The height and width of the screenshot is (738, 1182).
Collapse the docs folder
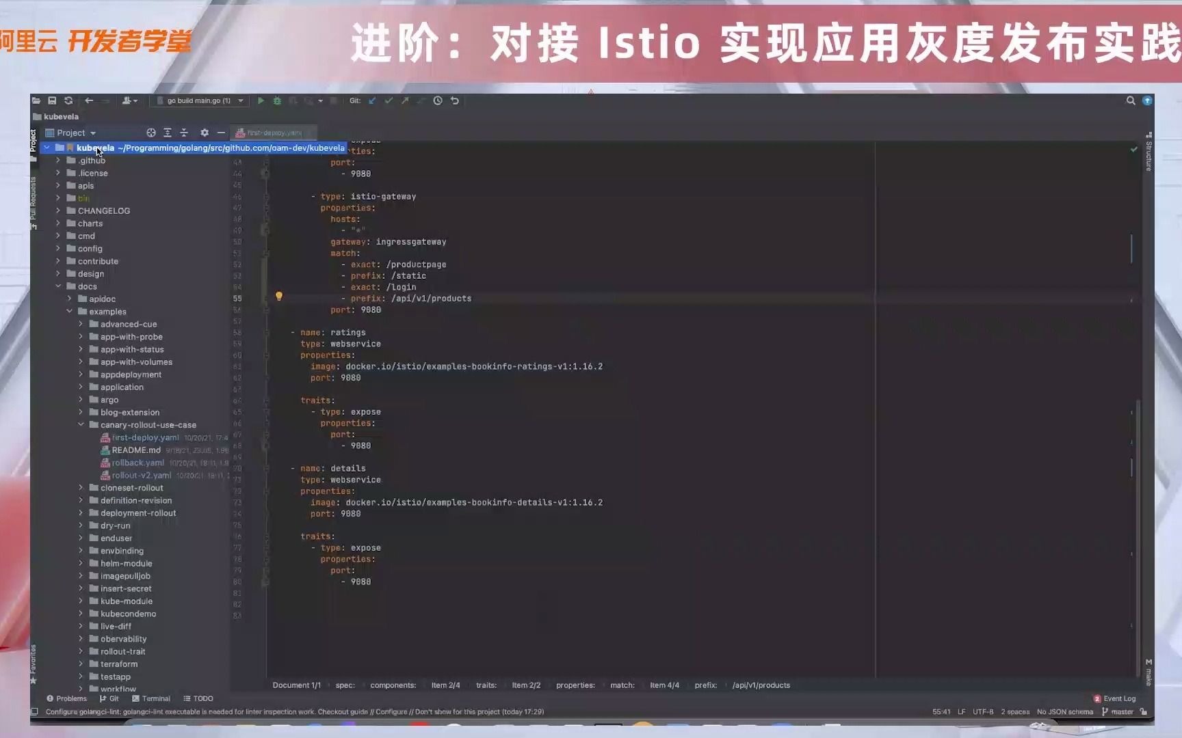click(x=58, y=286)
